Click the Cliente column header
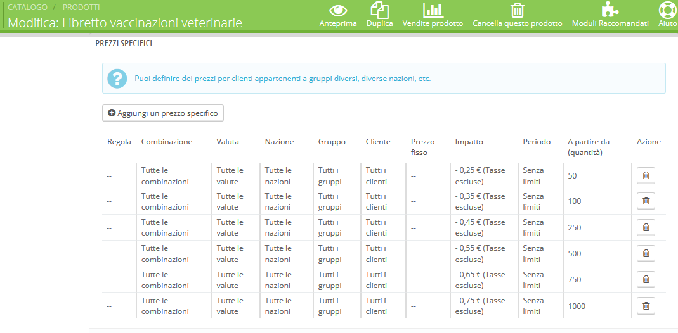The image size is (678, 333). tap(378, 141)
